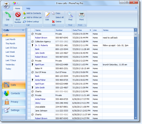Screen dimensions: 142x124
Task: Open the Print group dialog launcher
Action: point(85,25)
